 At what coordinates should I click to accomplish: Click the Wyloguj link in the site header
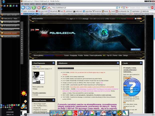pos(85,19)
